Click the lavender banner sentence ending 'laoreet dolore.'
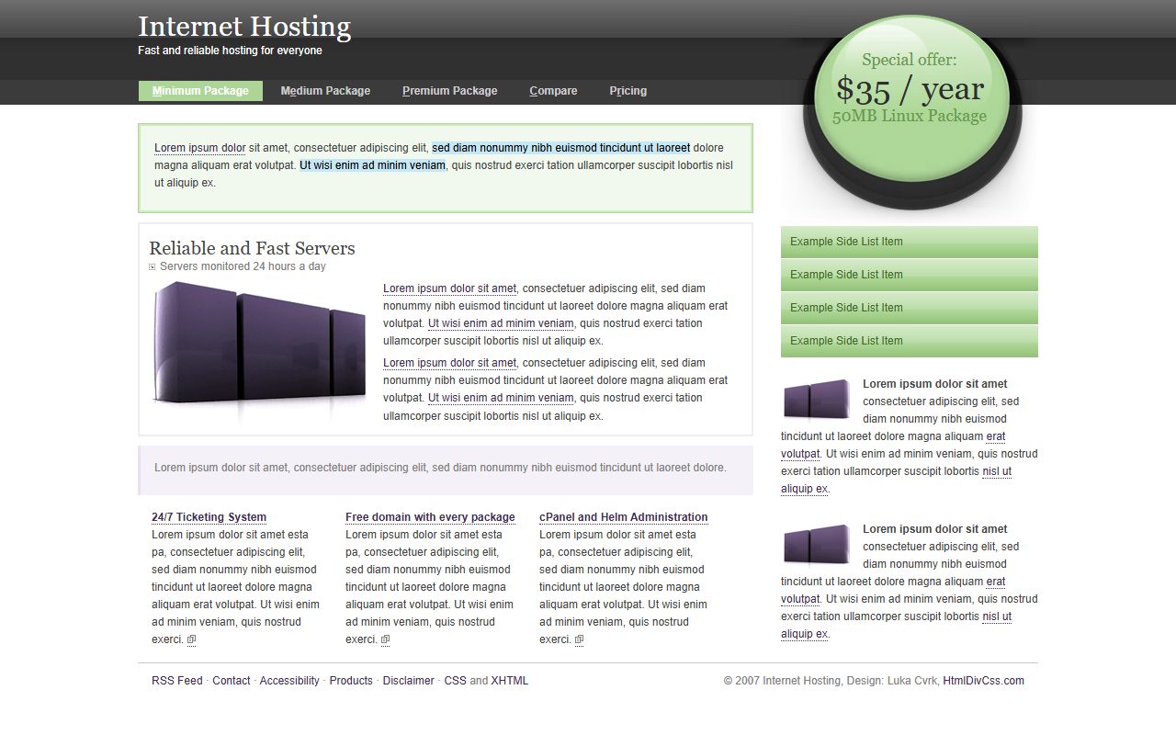Image resolution: width=1176 pixels, height=735 pixels. pyautogui.click(x=440, y=468)
